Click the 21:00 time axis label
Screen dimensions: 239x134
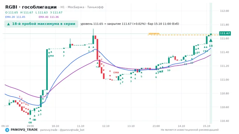tap(156, 126)
